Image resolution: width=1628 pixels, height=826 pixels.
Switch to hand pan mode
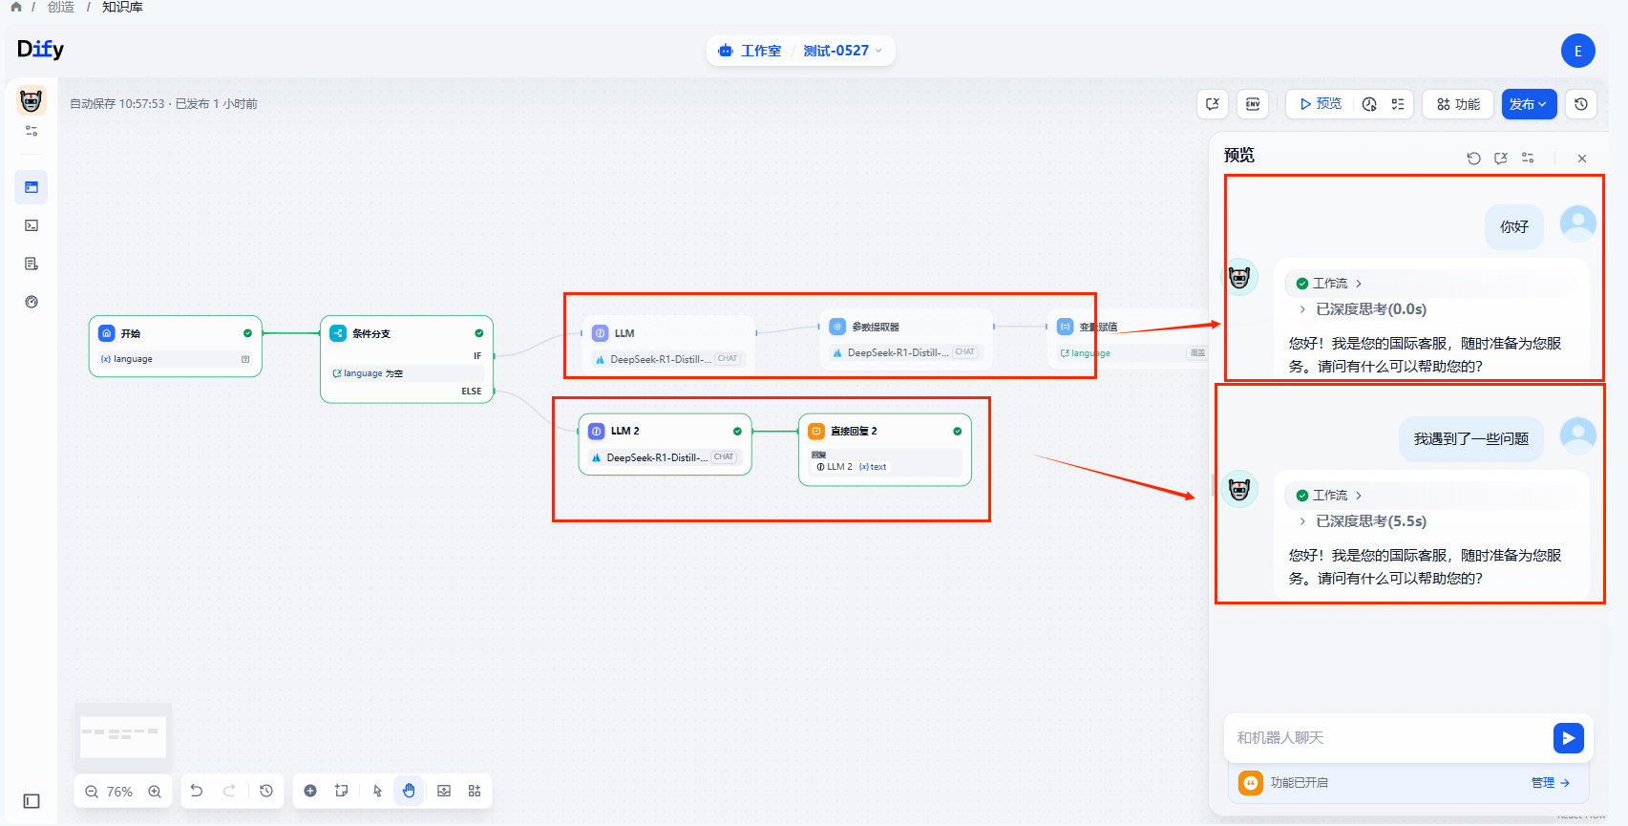(x=409, y=791)
